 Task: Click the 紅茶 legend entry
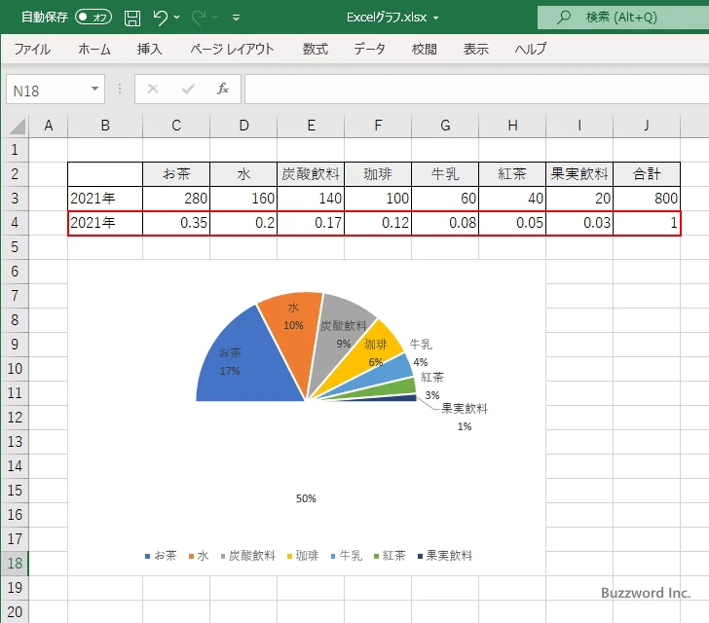point(390,556)
